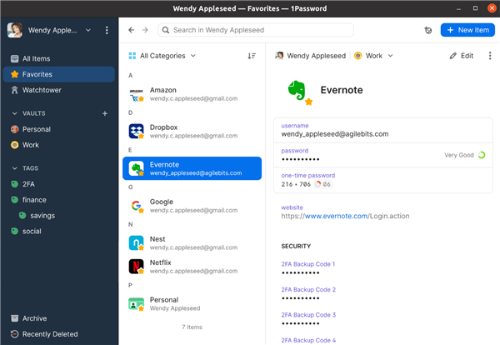Collapse the Tags section
The height and width of the screenshot is (345, 500).
[14, 167]
